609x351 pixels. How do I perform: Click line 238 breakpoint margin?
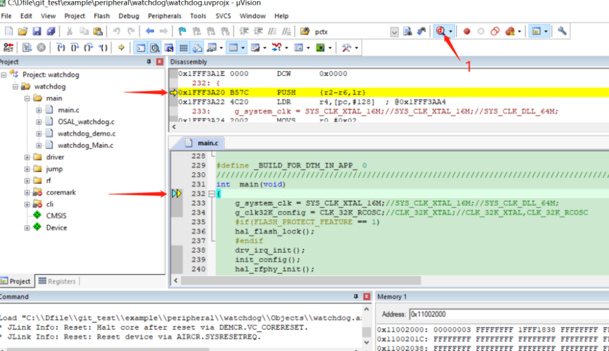(x=176, y=250)
